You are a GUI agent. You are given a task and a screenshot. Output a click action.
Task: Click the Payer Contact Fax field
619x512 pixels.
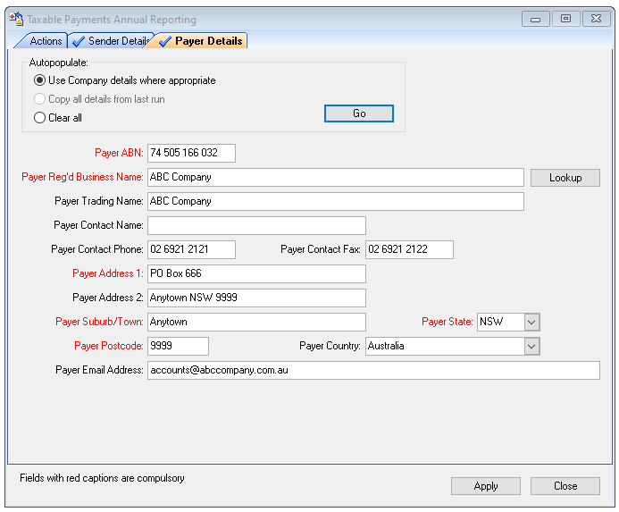tap(408, 249)
